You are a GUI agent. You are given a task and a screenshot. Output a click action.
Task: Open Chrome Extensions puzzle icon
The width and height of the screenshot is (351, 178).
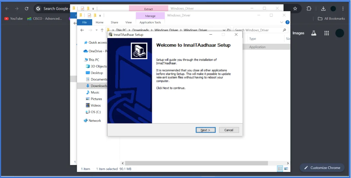tap(309, 9)
